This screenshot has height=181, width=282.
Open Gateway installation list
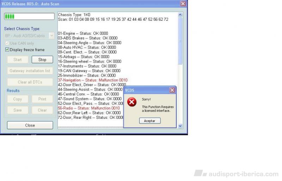[30, 71]
